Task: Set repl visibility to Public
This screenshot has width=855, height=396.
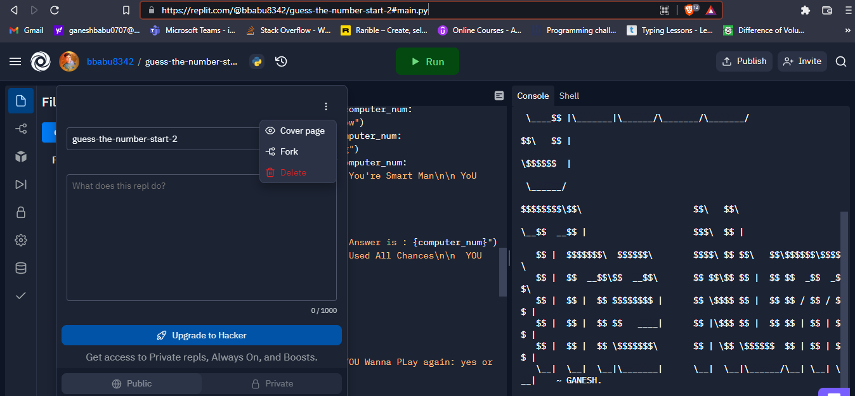Action: (x=132, y=383)
